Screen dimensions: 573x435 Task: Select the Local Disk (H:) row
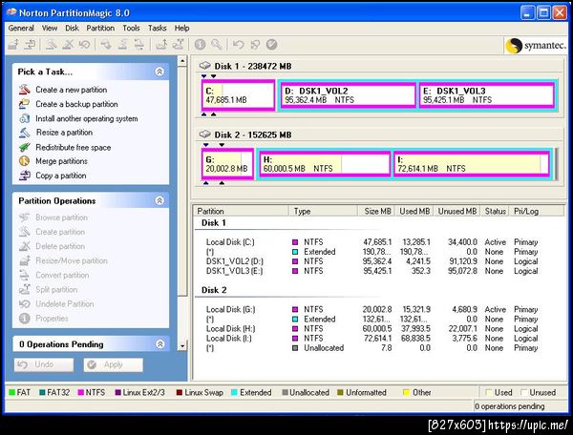coord(372,328)
